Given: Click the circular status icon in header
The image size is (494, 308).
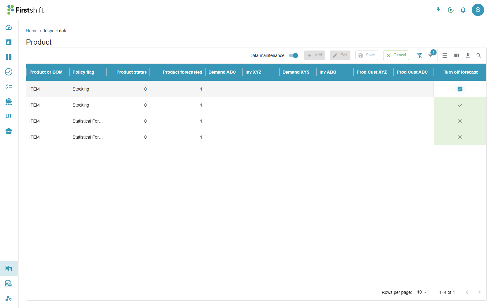Looking at the screenshot, I should [451, 10].
